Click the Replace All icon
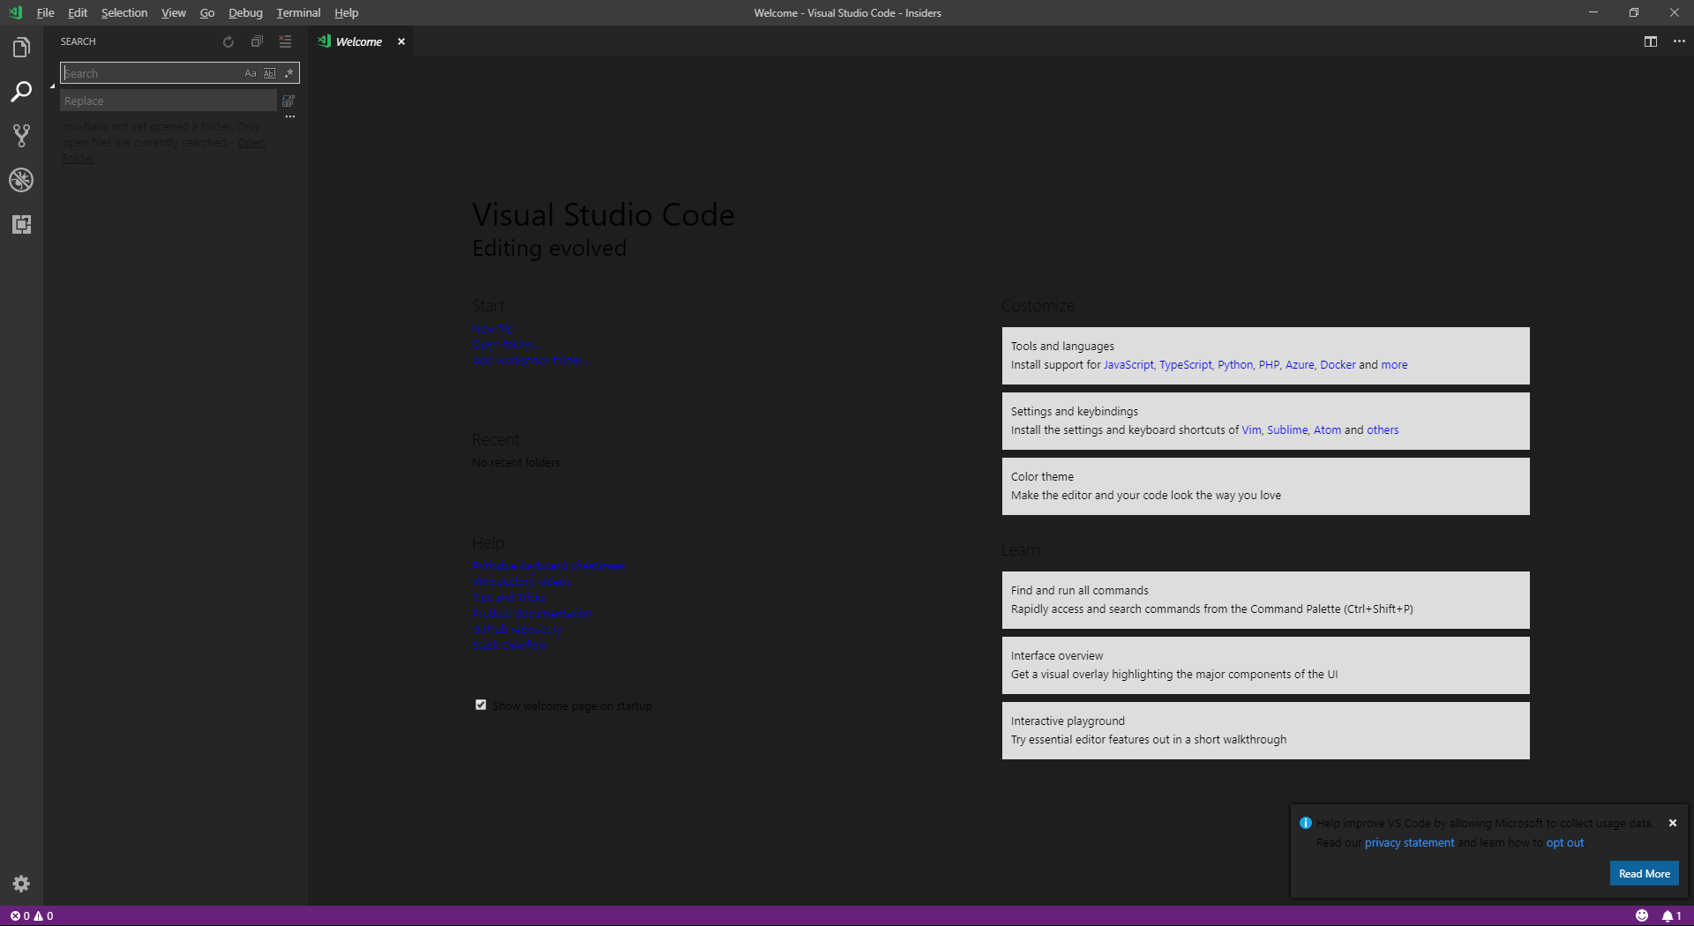This screenshot has height=926, width=1694. point(288,101)
